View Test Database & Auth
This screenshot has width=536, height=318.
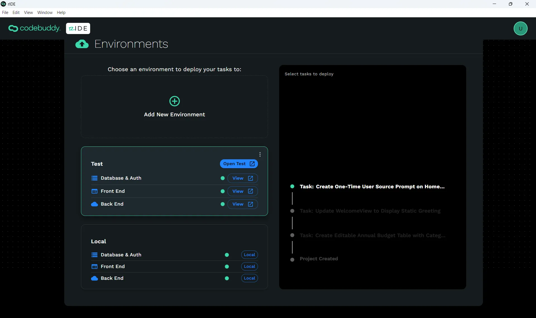242,178
